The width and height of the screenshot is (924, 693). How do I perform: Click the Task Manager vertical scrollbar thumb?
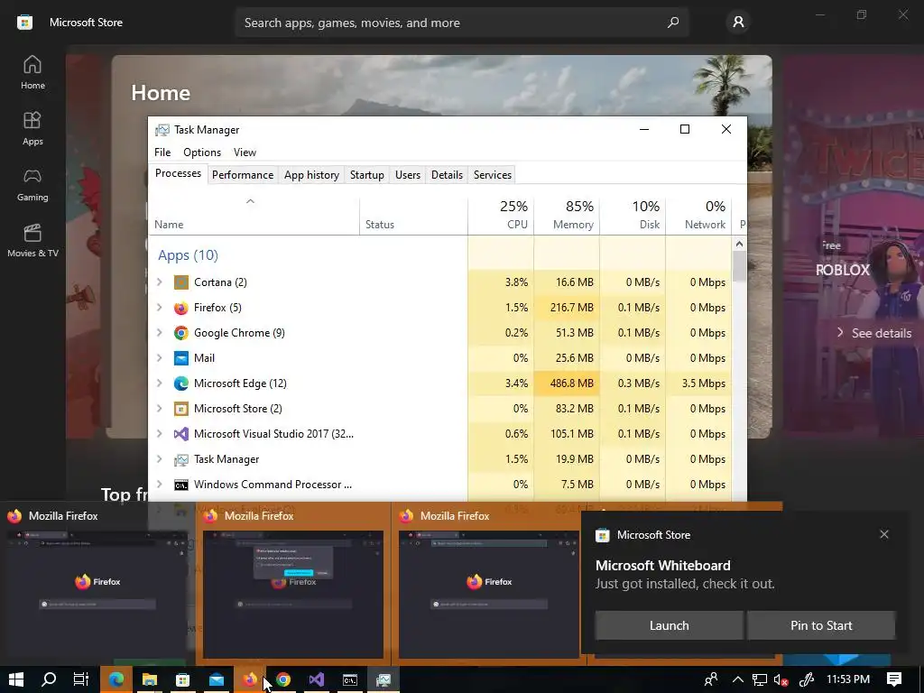740,266
